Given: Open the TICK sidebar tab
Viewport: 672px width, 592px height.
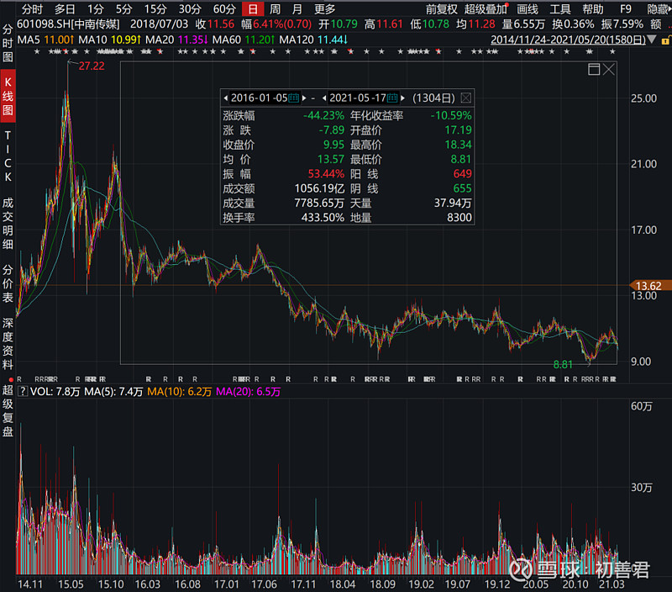Looking at the screenshot, I should coord(8,156).
